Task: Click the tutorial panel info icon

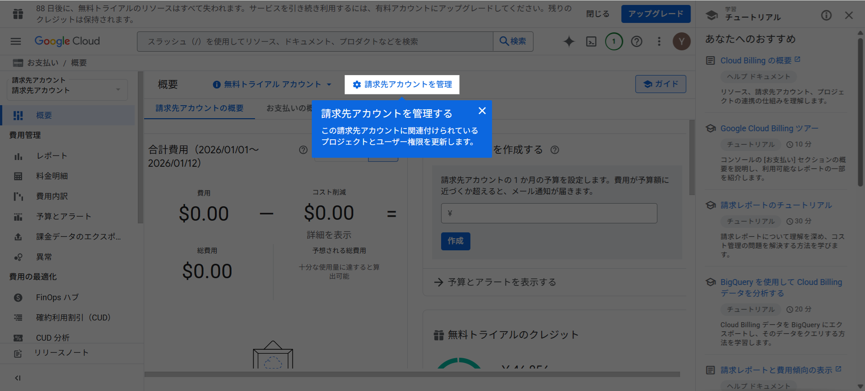Action: coord(826,16)
